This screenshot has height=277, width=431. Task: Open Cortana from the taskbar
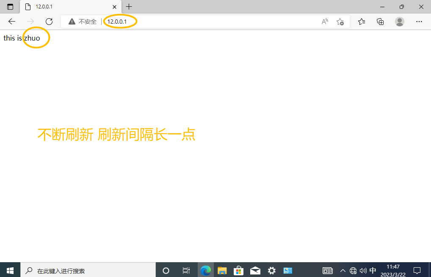166,271
